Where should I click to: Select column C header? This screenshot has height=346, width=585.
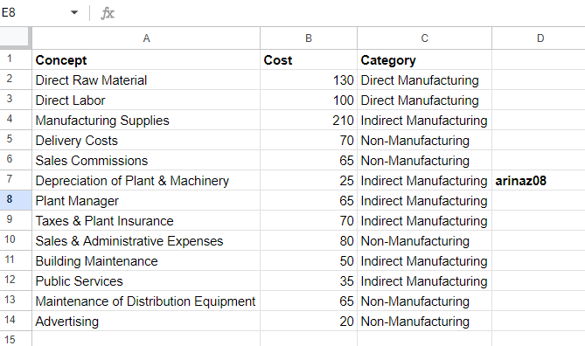[425, 38]
